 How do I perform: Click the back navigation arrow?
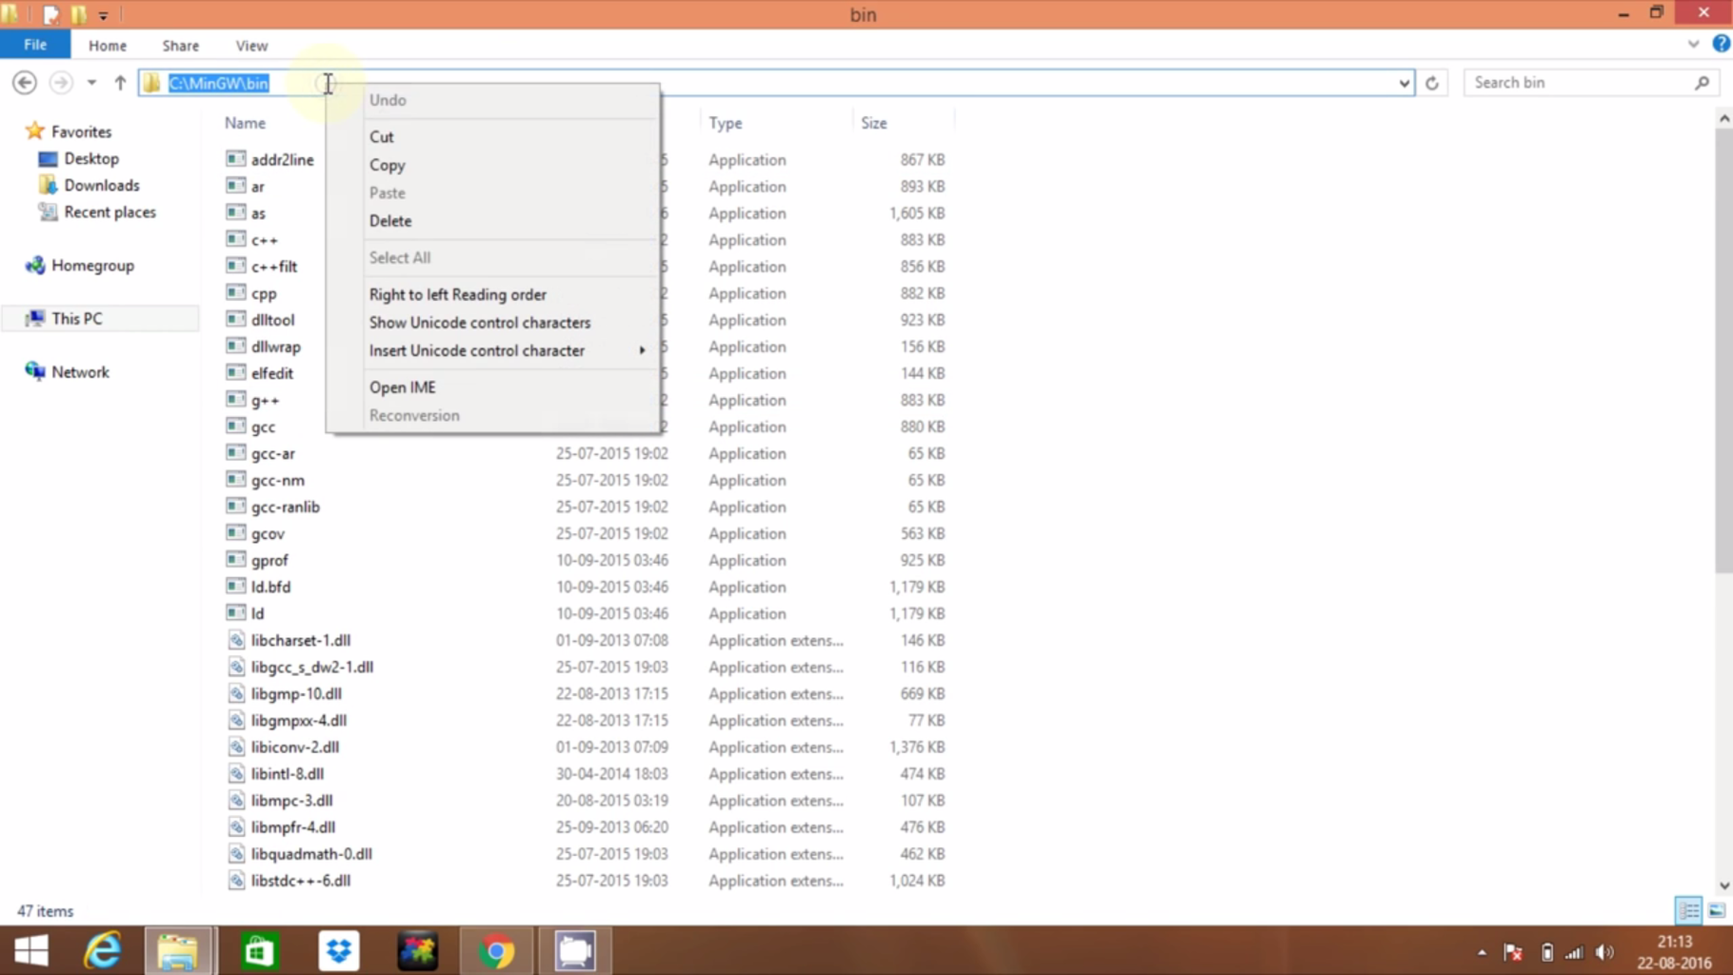[x=24, y=83]
